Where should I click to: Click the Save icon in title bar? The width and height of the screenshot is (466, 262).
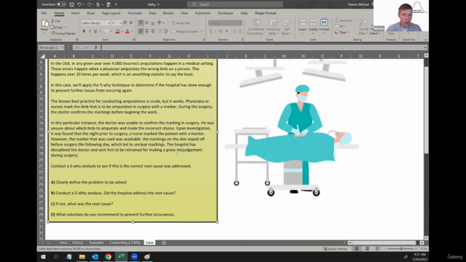pyautogui.click(x=71, y=4)
